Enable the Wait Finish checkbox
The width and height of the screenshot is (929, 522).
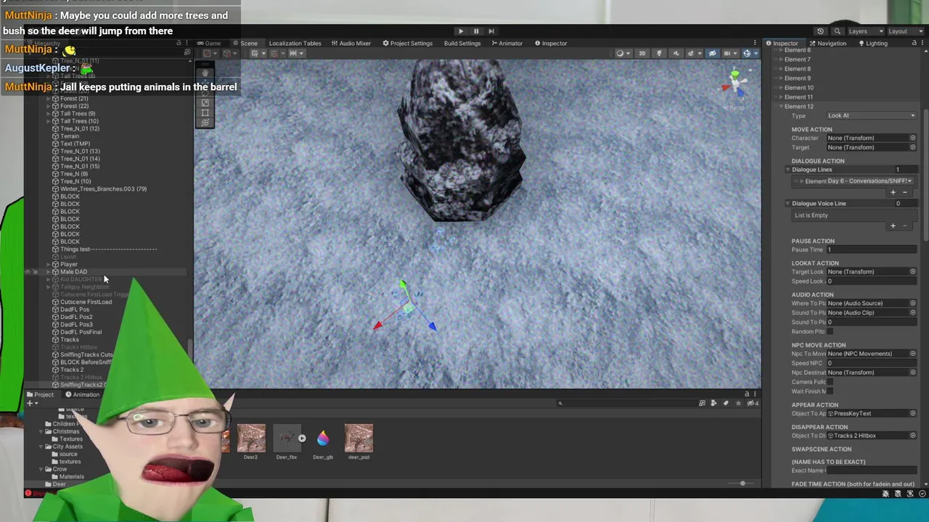[830, 391]
